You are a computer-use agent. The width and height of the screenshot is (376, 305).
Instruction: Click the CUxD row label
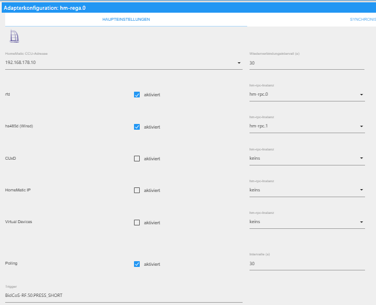(x=10, y=158)
